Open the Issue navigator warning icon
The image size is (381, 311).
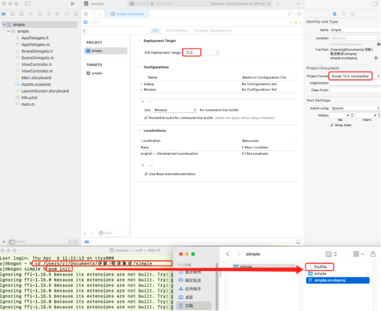click(x=40, y=14)
